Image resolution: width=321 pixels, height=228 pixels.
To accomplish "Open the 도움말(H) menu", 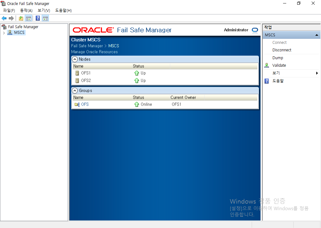I will (x=63, y=10).
